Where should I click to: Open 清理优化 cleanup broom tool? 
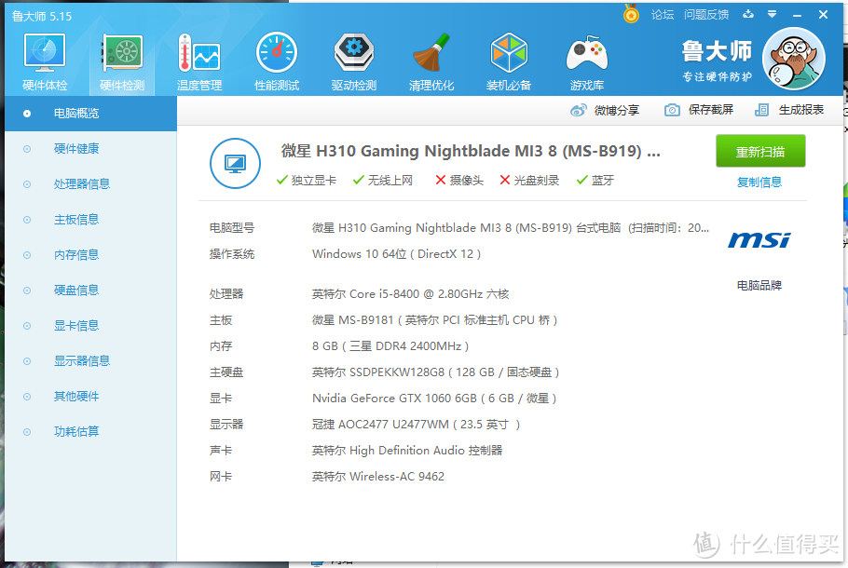pyautogui.click(x=431, y=62)
